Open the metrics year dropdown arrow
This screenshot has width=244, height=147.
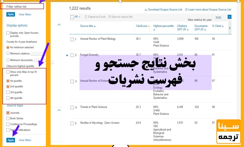(x=229, y=17)
